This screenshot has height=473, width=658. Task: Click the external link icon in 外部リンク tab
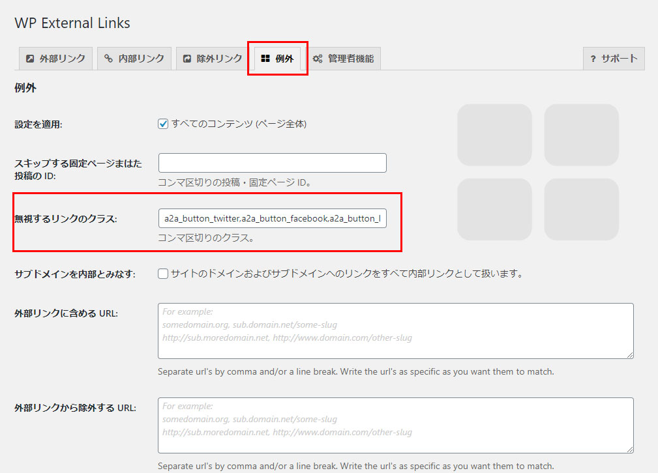pos(30,59)
